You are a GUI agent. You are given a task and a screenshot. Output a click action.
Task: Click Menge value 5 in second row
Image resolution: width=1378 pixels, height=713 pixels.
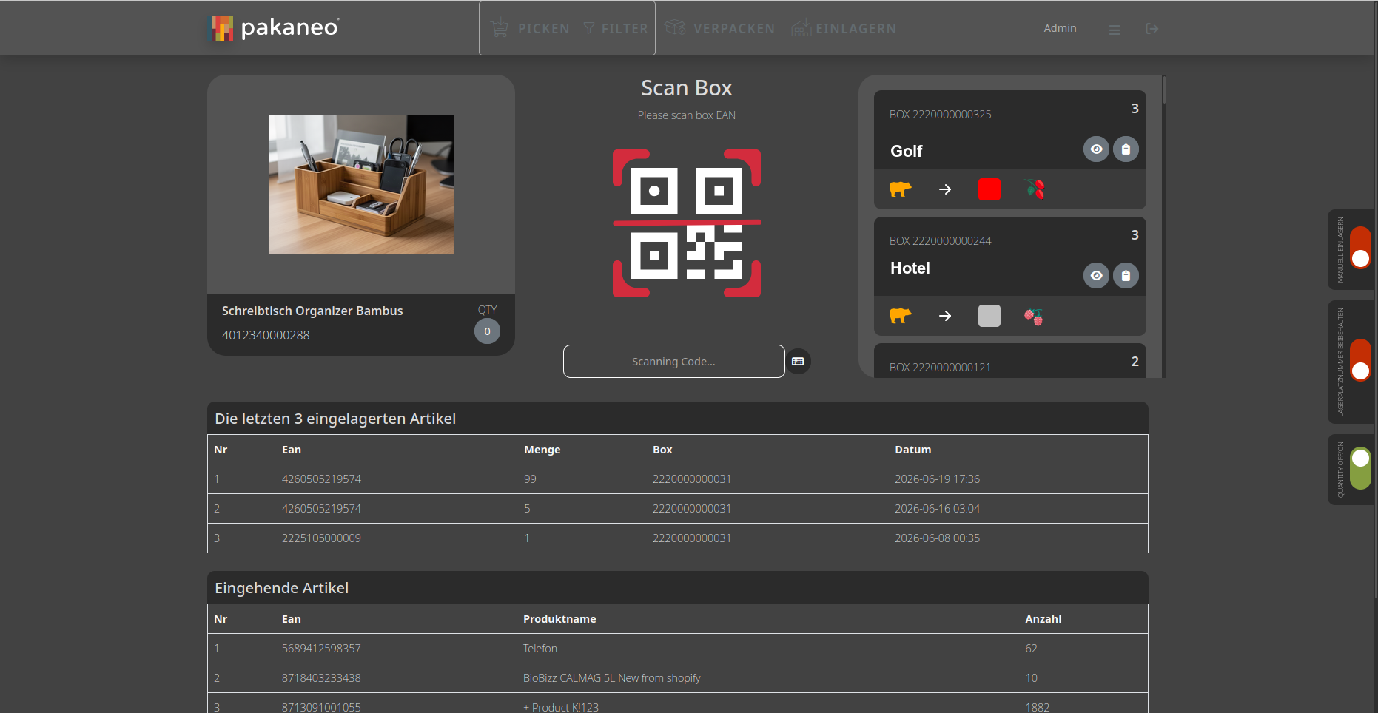[x=527, y=509]
